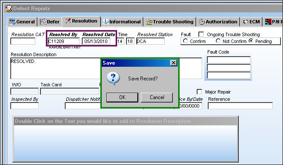Click the Reference input field

(240, 106)
